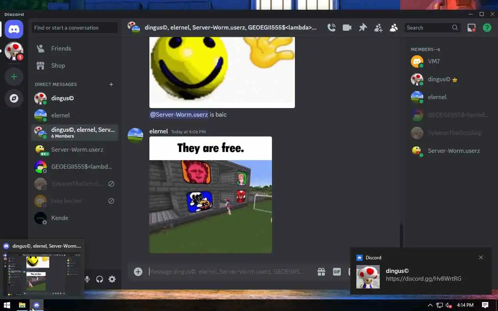Screen dimensions: 498x311
Task: Add a server with plus icon
Action: 14,77
